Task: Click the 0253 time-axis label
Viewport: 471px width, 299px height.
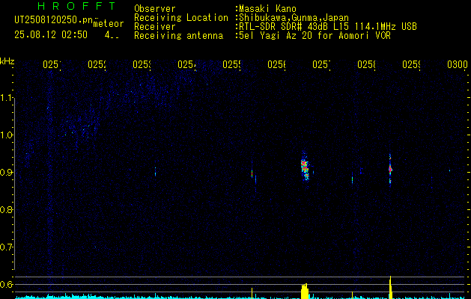Action: click(142, 64)
